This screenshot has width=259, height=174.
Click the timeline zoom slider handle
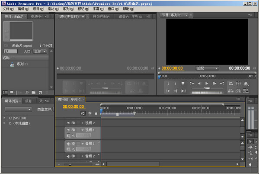[70, 164]
